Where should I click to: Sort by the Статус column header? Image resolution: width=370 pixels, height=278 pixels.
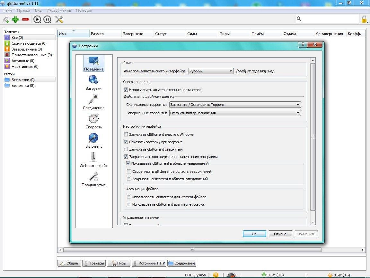(x=170, y=33)
